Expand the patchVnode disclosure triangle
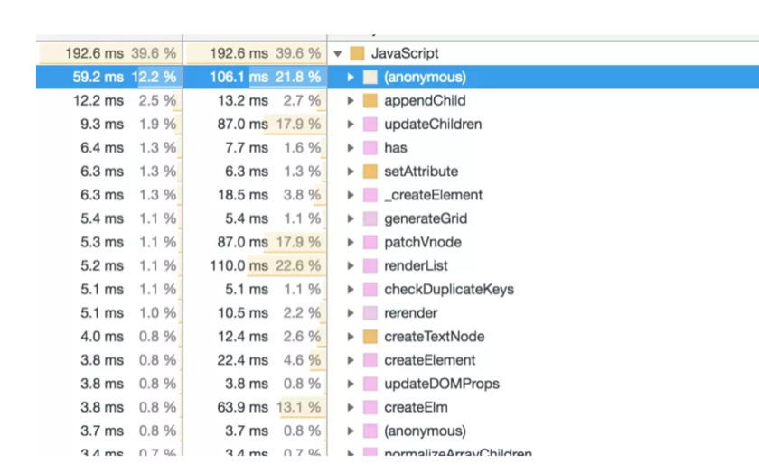The height and width of the screenshot is (473, 759). click(x=351, y=242)
